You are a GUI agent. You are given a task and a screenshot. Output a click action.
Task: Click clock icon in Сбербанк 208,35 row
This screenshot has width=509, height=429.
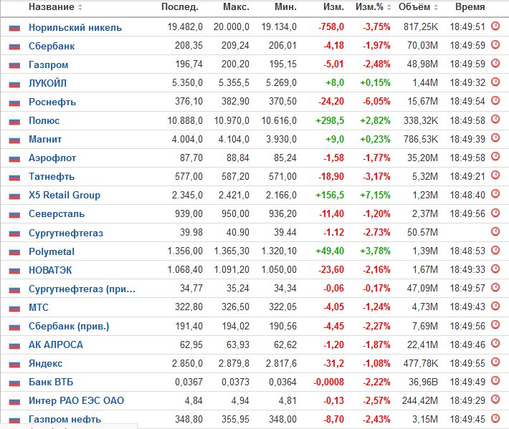(495, 44)
